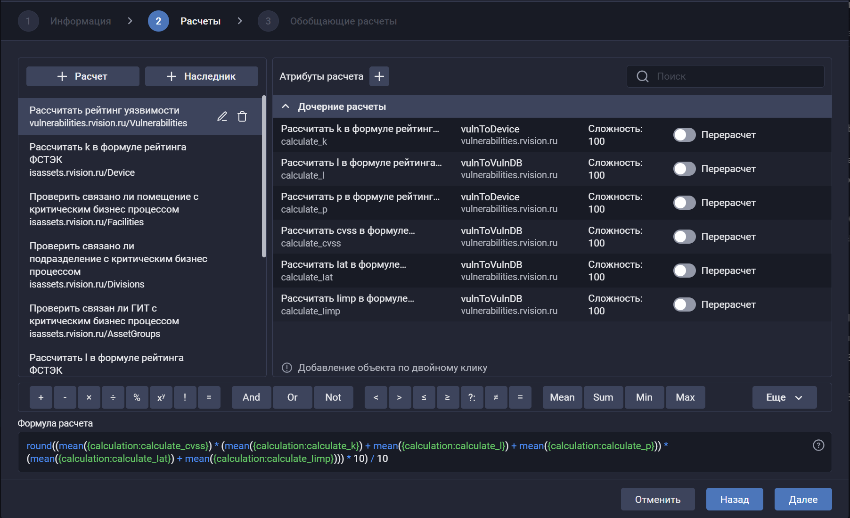The height and width of the screenshot is (518, 850).
Task: Click the trash delete icon for vulnerability rating
Action: [242, 116]
